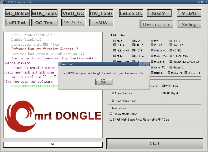Screen dimensions: 208x152
Task: Click the large Start button
Action: tap(155, 144)
